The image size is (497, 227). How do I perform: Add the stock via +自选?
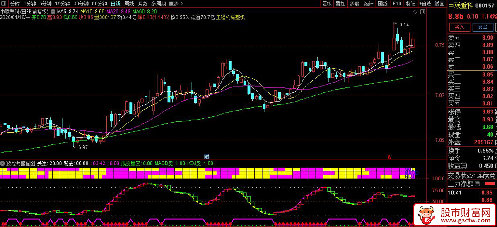pyautogui.click(x=425, y=4)
